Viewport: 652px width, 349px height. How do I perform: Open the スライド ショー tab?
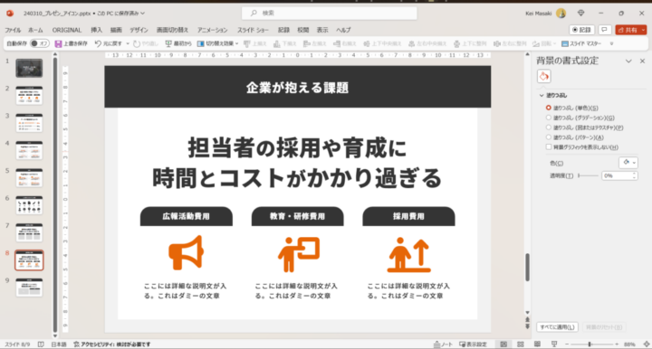253,30
